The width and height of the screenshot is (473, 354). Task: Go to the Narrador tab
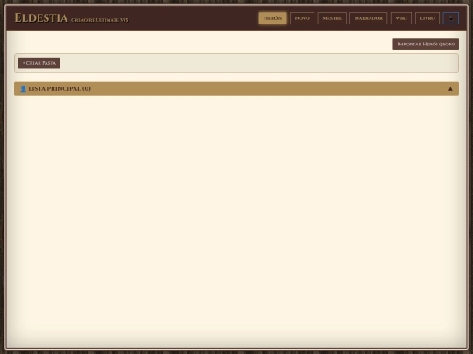pos(368,18)
